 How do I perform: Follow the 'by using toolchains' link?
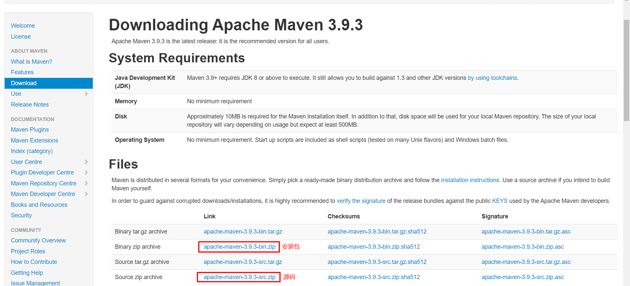pos(492,78)
